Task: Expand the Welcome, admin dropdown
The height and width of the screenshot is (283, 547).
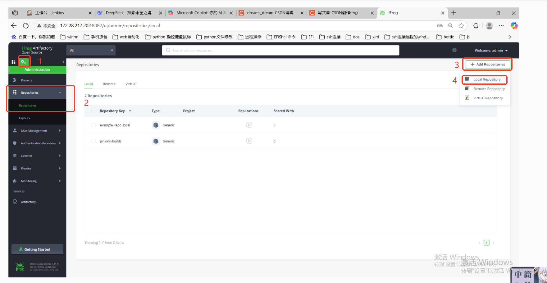Action: click(x=491, y=50)
